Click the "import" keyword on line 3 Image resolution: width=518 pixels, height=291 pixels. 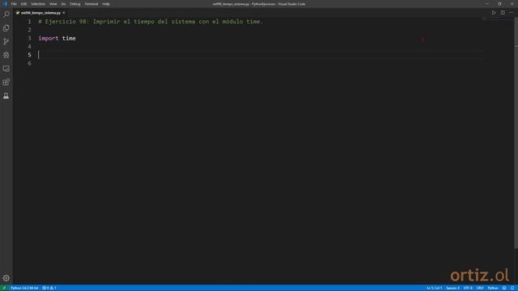49,38
